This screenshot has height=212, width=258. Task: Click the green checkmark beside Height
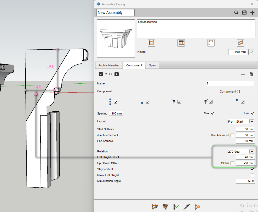click(x=251, y=52)
